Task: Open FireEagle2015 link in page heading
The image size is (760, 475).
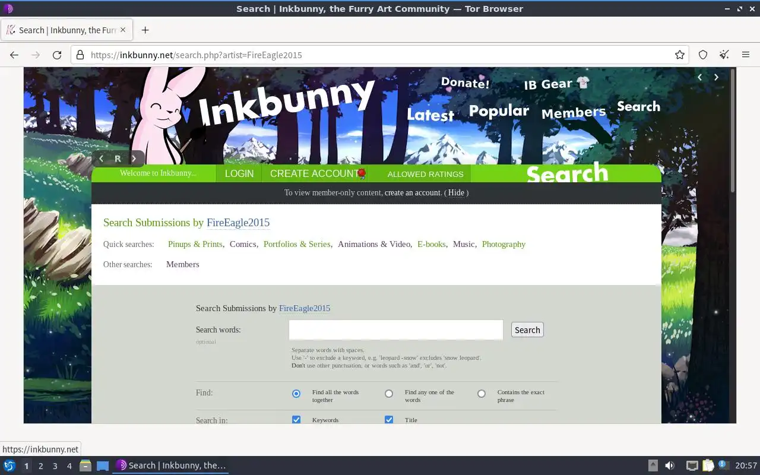Action: point(238,223)
